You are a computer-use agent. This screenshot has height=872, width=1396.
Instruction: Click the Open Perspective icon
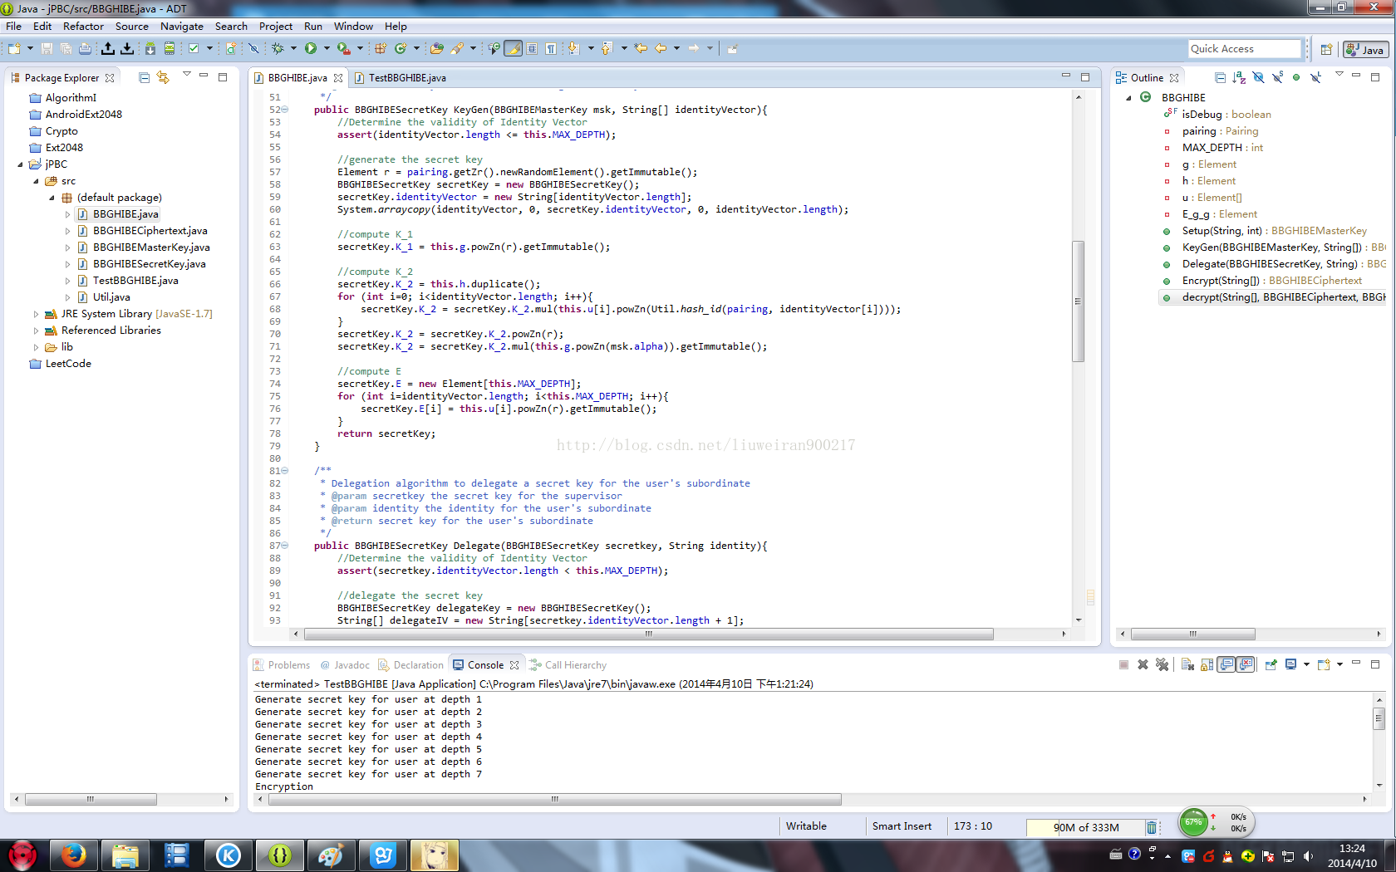[1326, 50]
